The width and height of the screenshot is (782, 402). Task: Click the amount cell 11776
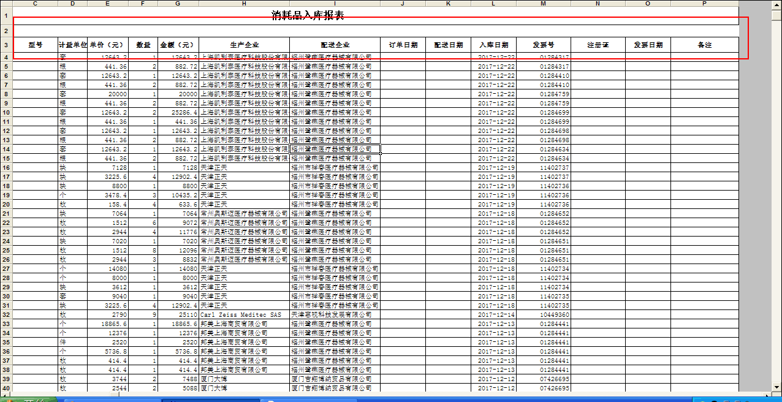(178, 232)
